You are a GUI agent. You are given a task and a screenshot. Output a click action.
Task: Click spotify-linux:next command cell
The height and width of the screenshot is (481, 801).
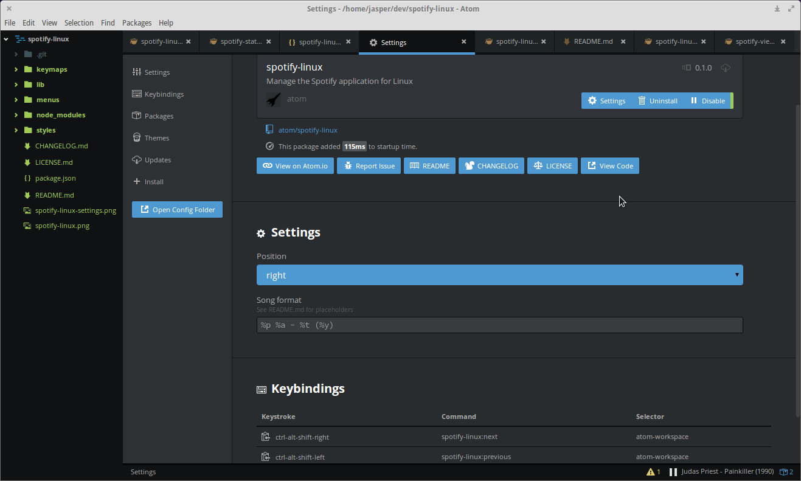tap(470, 437)
